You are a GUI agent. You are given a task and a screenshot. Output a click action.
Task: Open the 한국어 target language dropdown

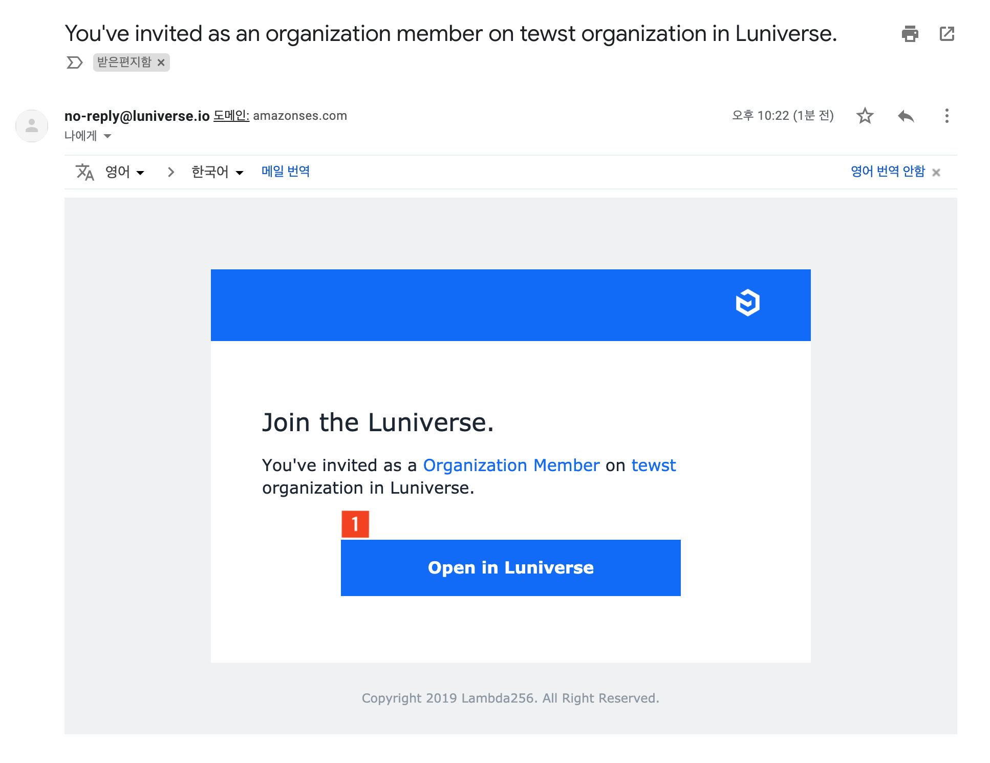click(x=217, y=172)
